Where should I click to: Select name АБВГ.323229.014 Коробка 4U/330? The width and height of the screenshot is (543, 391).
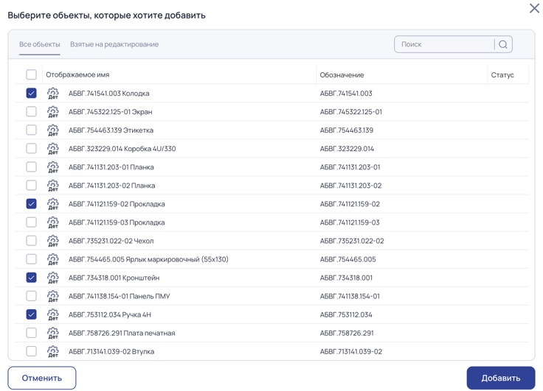point(122,149)
